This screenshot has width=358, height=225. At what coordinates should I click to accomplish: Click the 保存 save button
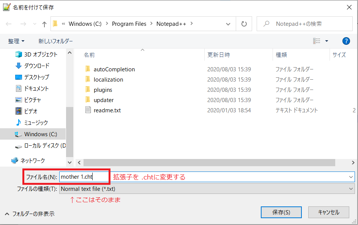tap(281, 212)
